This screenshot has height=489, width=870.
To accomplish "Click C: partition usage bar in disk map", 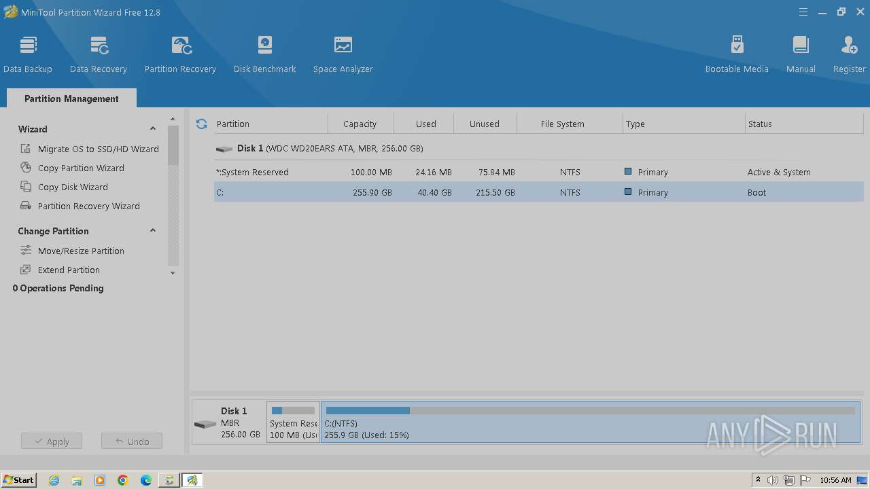I will click(x=590, y=410).
